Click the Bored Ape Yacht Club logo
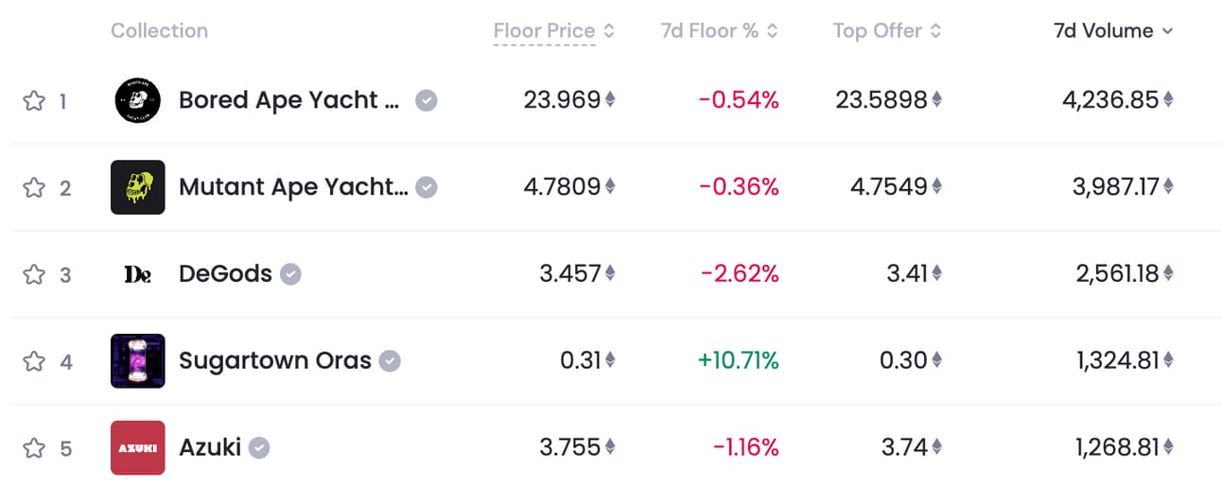 [137, 100]
